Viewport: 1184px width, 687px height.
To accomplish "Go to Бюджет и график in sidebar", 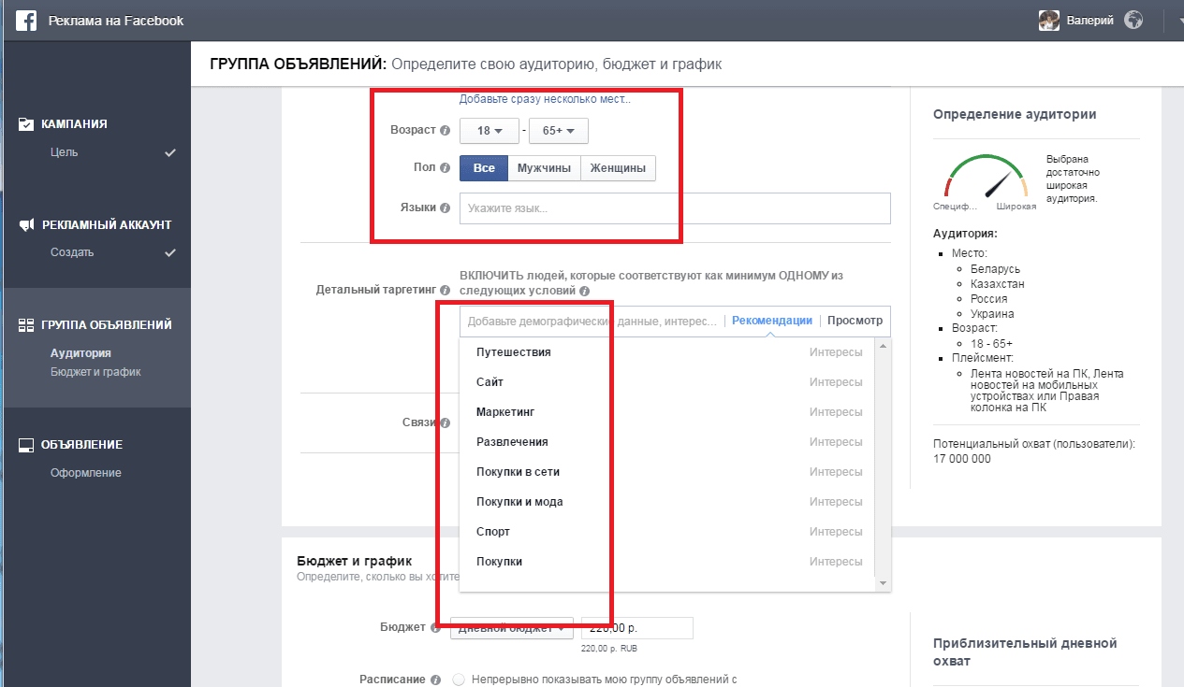I will tap(95, 372).
